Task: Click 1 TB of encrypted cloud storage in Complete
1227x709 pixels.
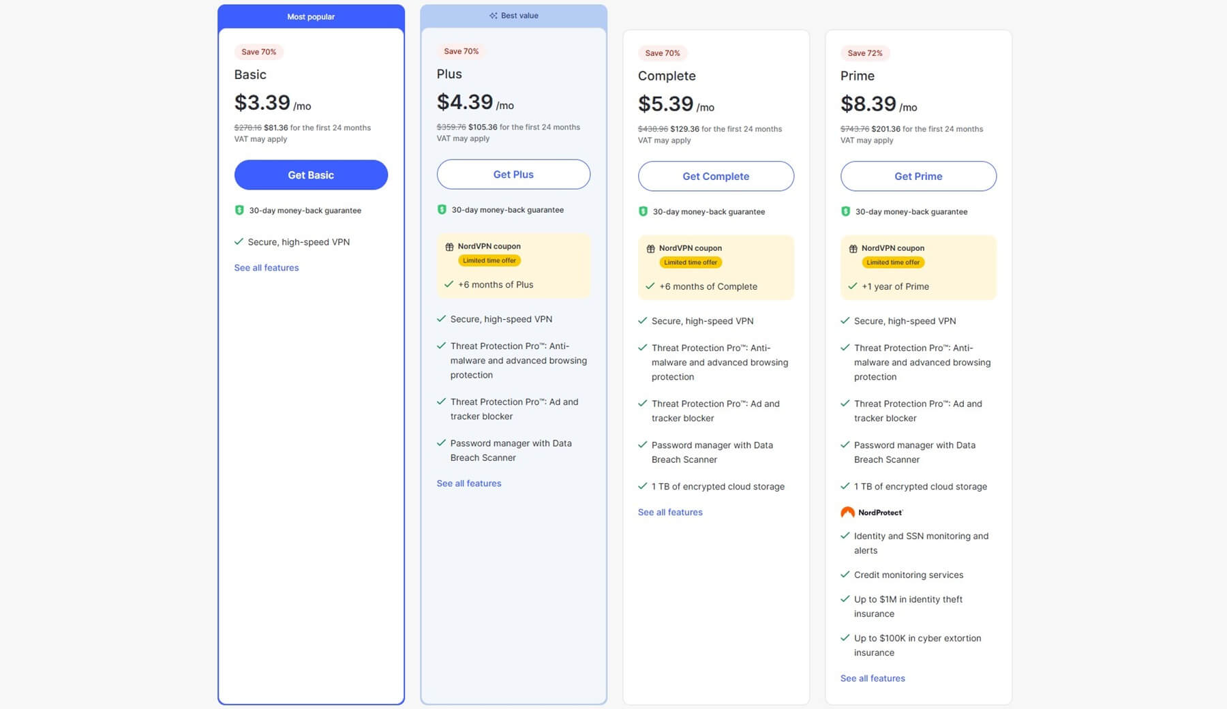Action: [718, 486]
